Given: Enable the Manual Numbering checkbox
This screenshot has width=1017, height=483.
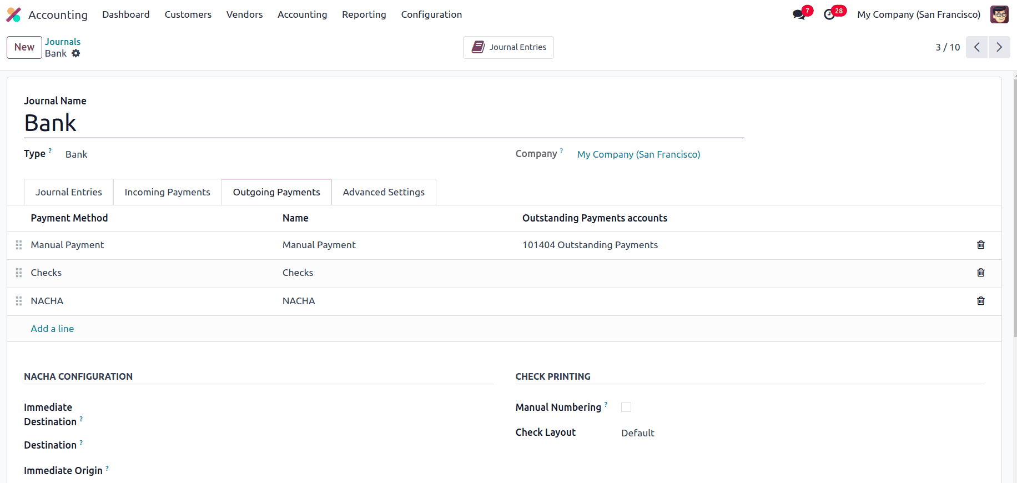Looking at the screenshot, I should tap(626, 407).
